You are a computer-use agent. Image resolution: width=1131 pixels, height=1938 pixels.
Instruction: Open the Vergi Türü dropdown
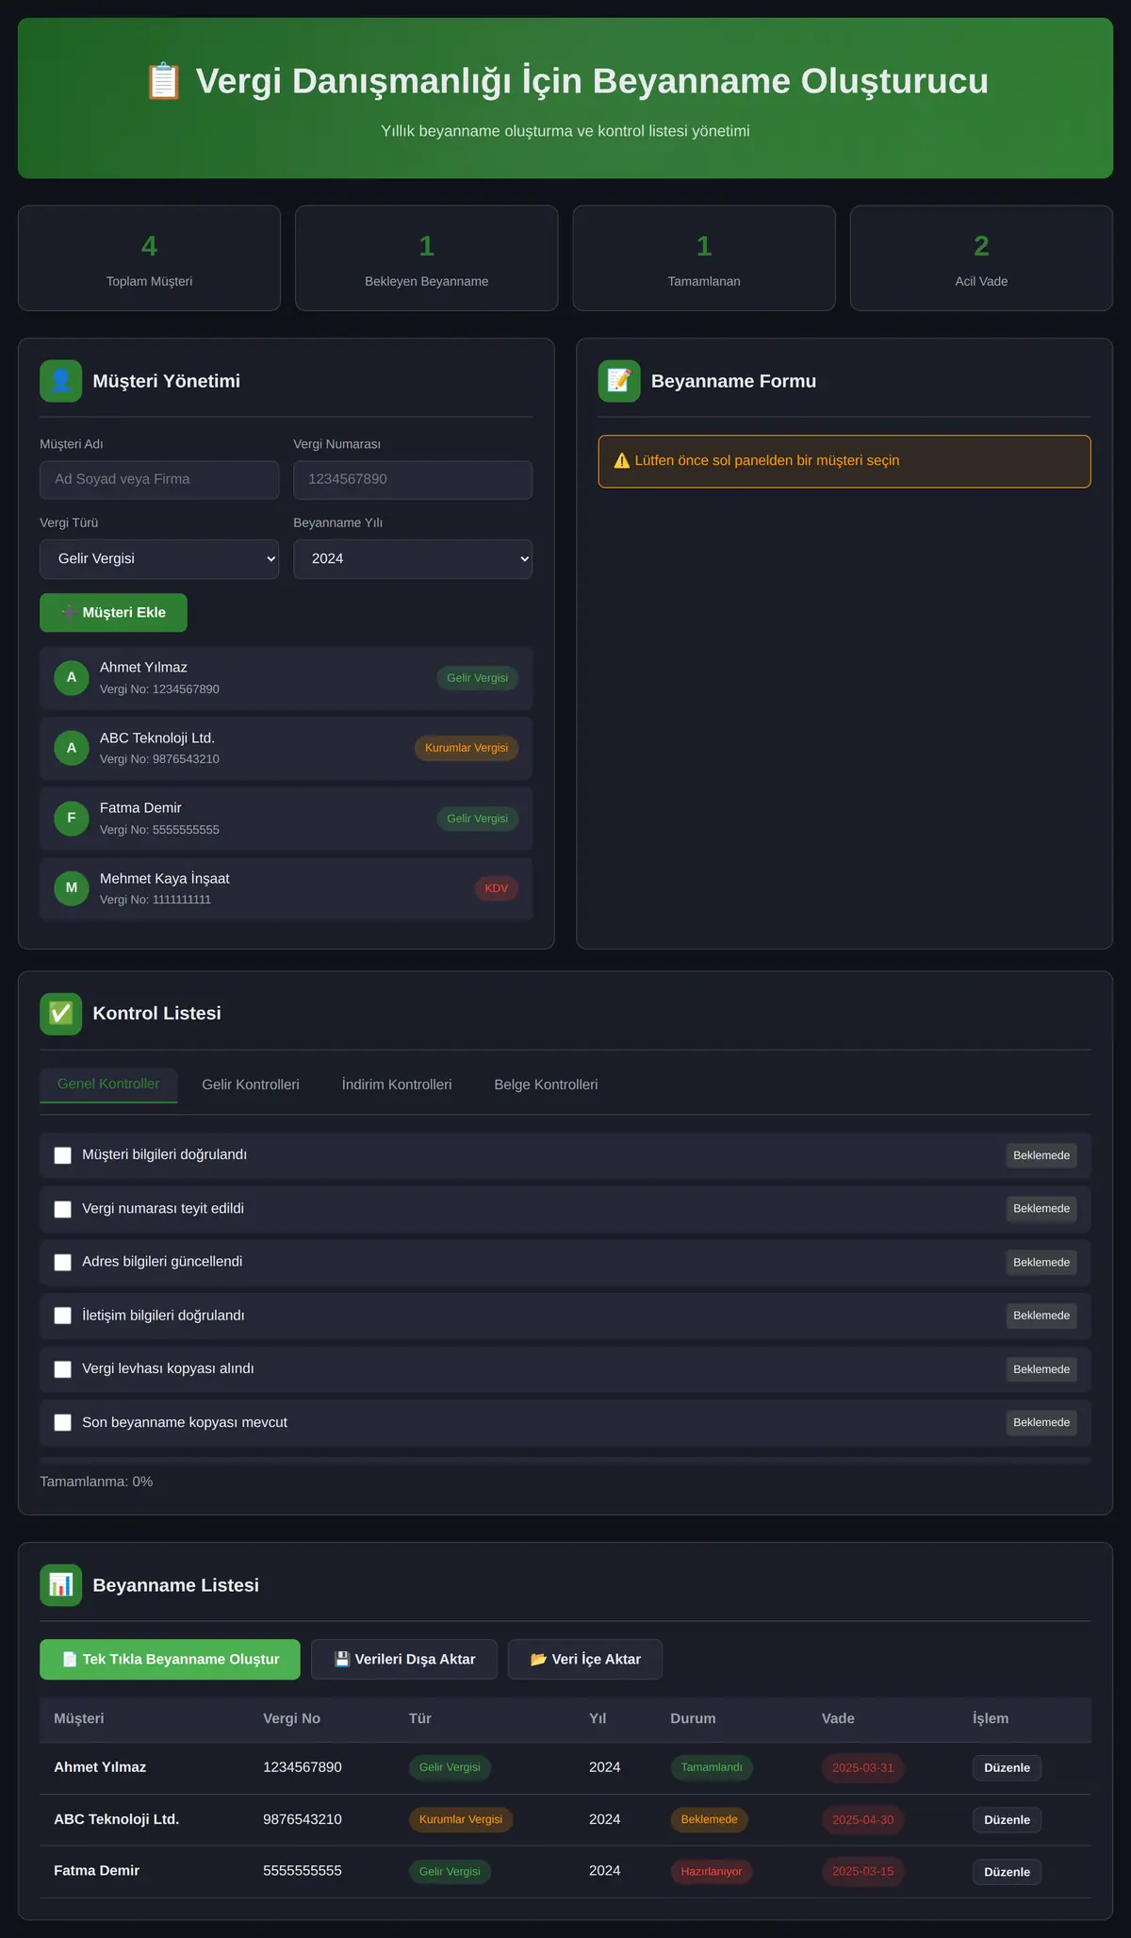point(159,559)
